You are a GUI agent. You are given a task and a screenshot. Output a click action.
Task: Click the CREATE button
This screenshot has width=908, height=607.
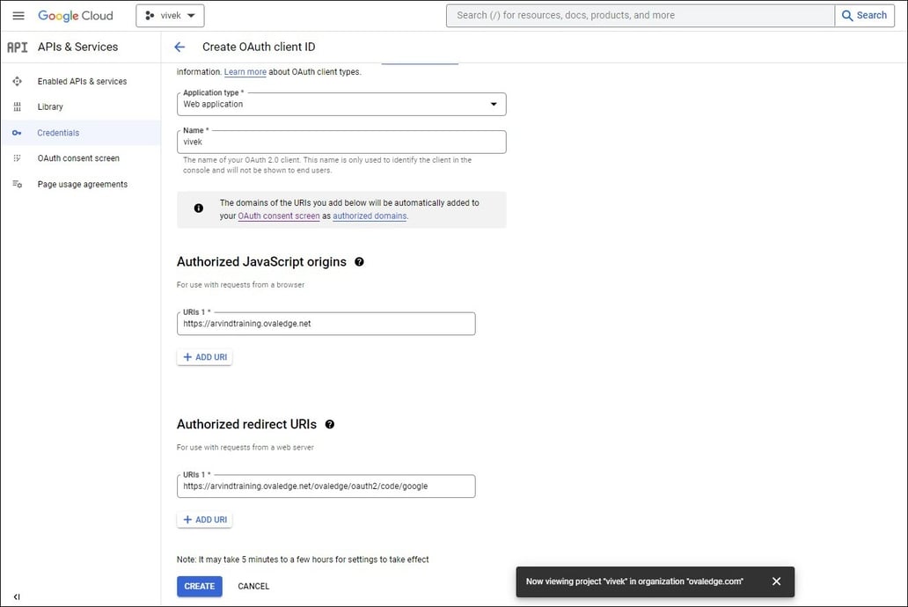pos(199,586)
